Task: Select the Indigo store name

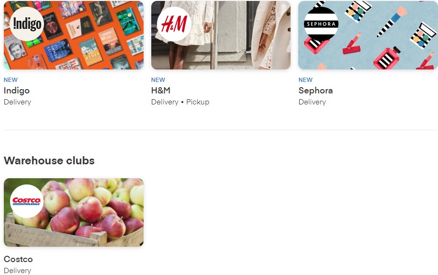Action: (x=16, y=91)
